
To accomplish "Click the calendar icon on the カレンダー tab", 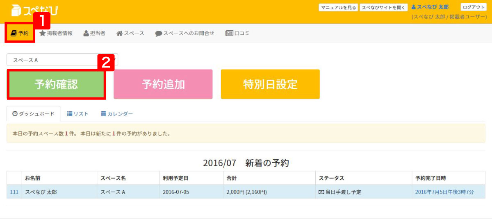I will 103,114.
